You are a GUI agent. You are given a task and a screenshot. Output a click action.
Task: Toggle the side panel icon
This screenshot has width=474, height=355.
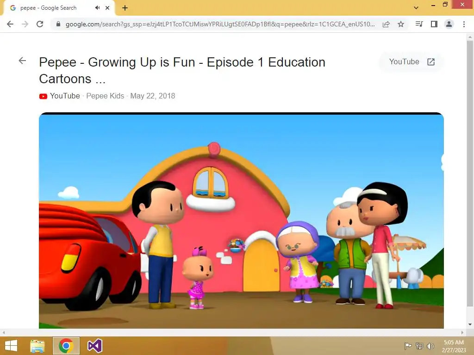pos(434,24)
